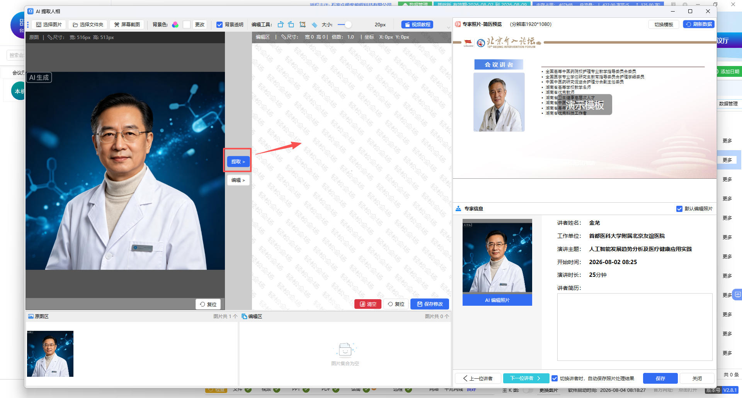Toggle auto-save checkbox for 切换讲者时

(x=555, y=378)
